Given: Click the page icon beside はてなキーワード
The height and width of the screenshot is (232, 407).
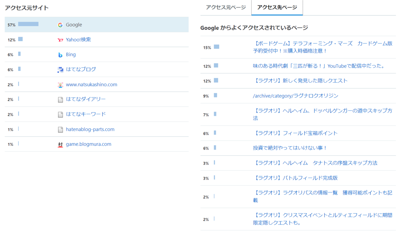Looking at the screenshot, I should 60,114.
